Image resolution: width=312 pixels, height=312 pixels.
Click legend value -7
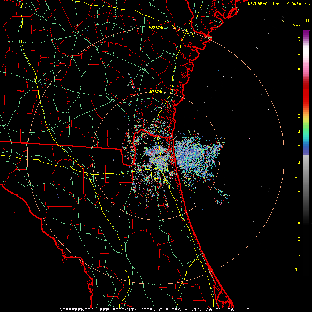(298, 254)
